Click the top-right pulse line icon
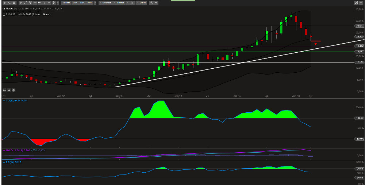This screenshot has height=185, width=365. [361, 3]
